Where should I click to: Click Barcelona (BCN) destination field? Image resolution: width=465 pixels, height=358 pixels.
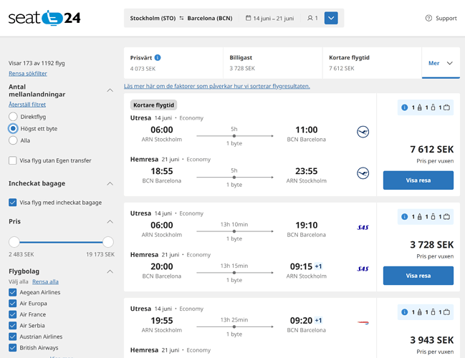coord(210,18)
